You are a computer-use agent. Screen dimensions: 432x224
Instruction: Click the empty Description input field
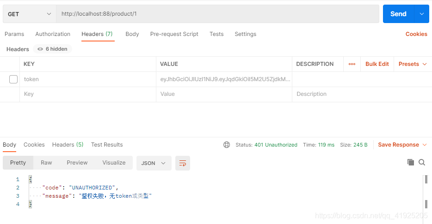[362, 94]
